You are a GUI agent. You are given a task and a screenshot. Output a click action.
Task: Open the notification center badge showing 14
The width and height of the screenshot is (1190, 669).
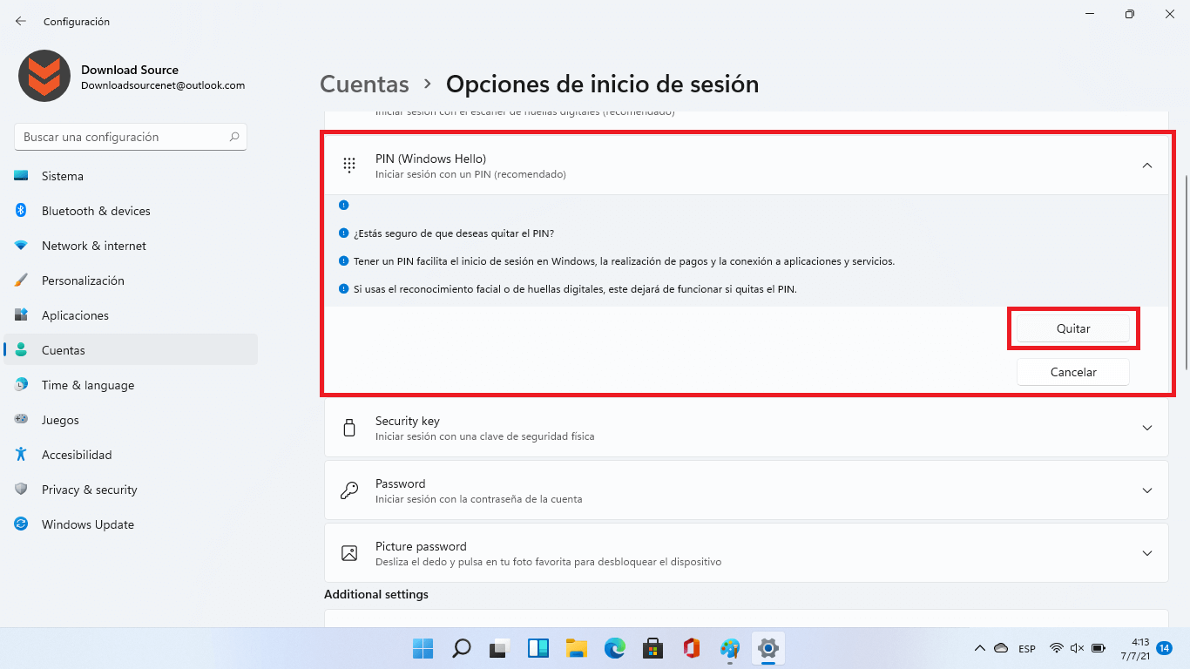pyautogui.click(x=1165, y=648)
